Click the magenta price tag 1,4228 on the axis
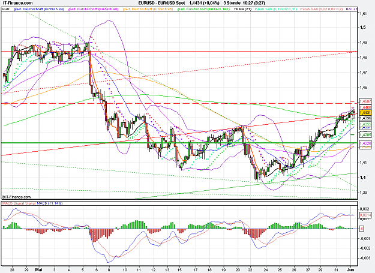 pyautogui.click(x=365, y=143)
